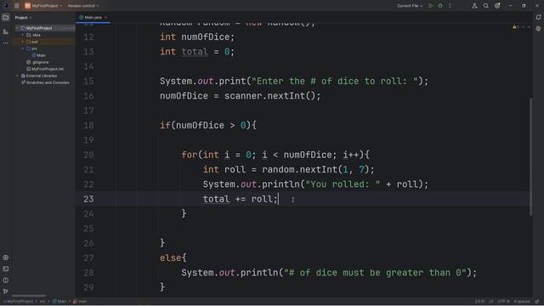Place cursor on 'int numOfDice;' line
544x306 pixels.
[197, 37]
